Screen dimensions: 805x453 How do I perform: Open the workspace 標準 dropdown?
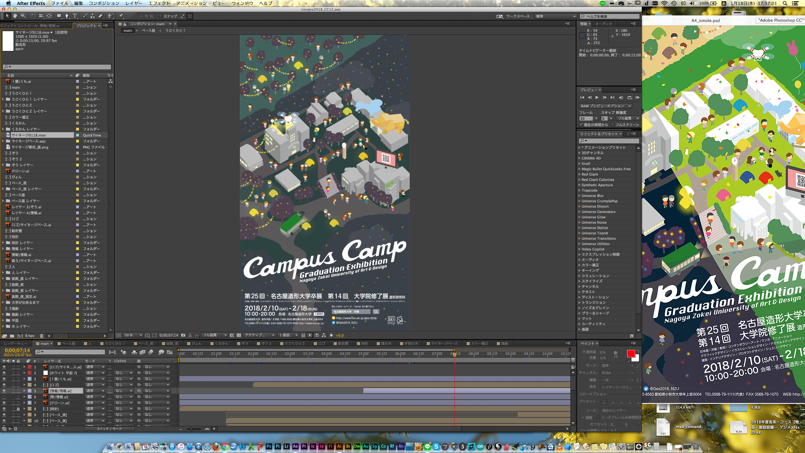click(x=556, y=16)
